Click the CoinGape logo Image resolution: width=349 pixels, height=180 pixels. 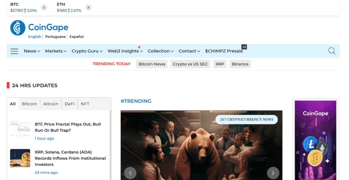click(39, 28)
